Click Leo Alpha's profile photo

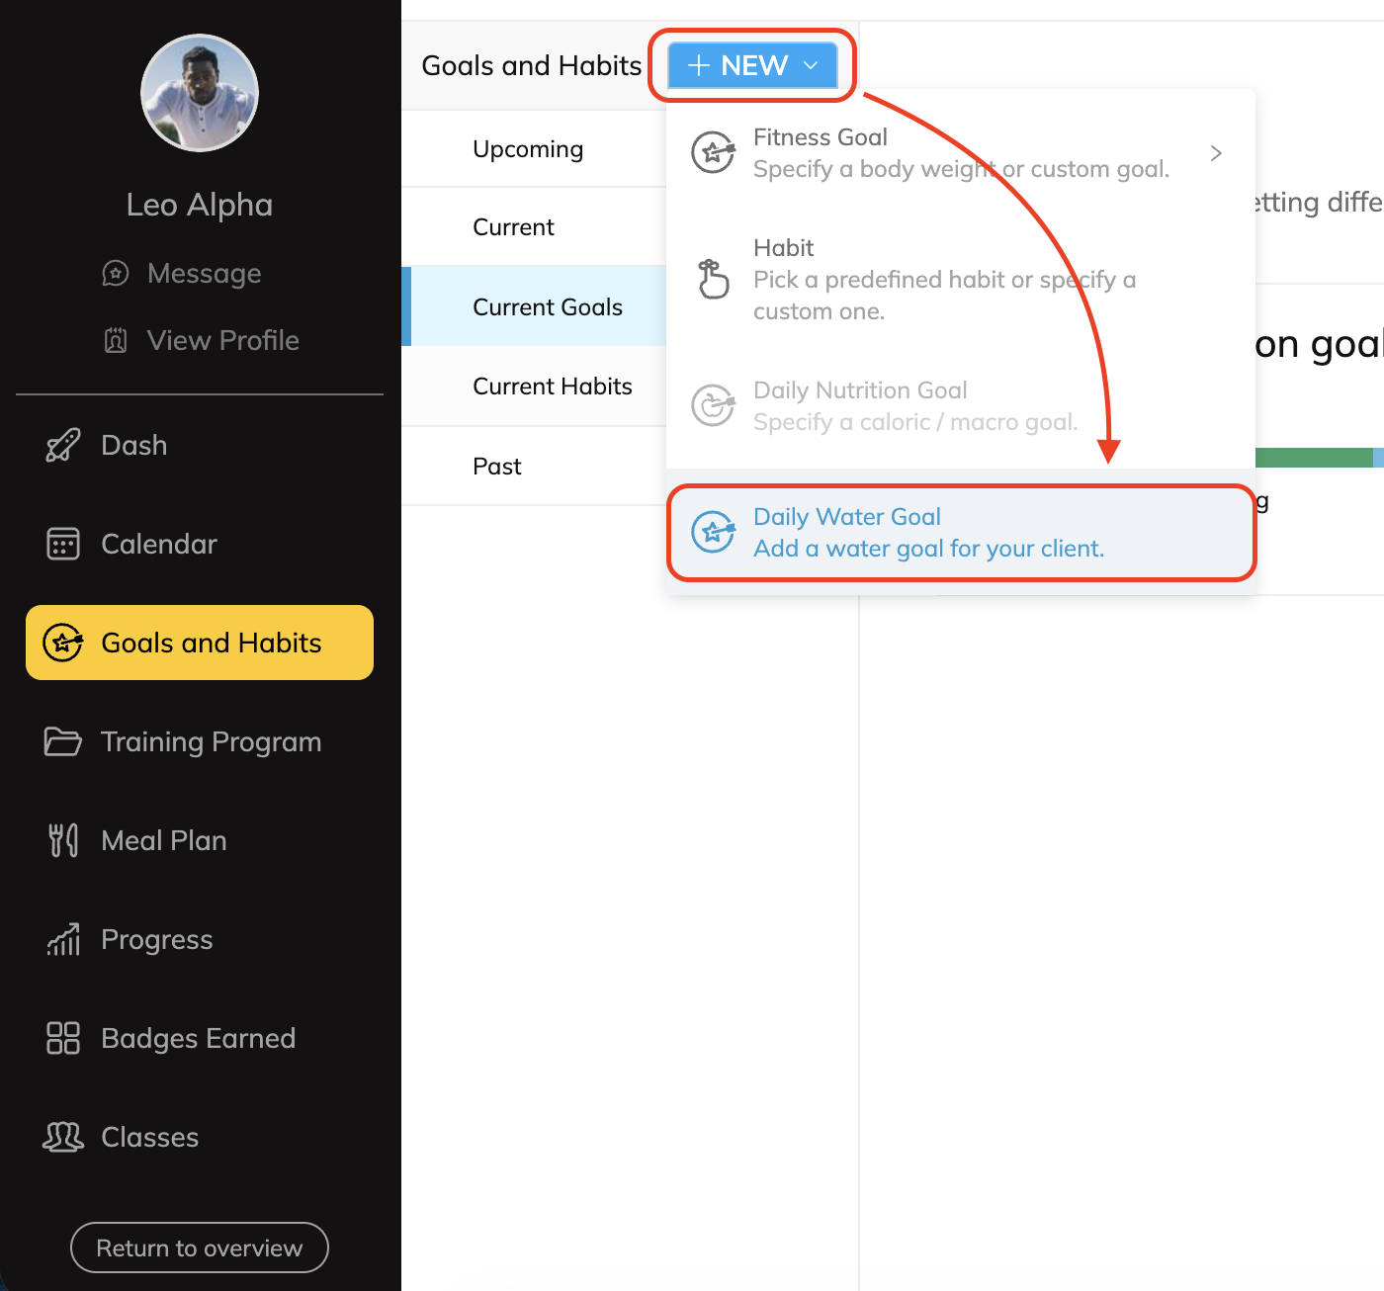(x=200, y=93)
